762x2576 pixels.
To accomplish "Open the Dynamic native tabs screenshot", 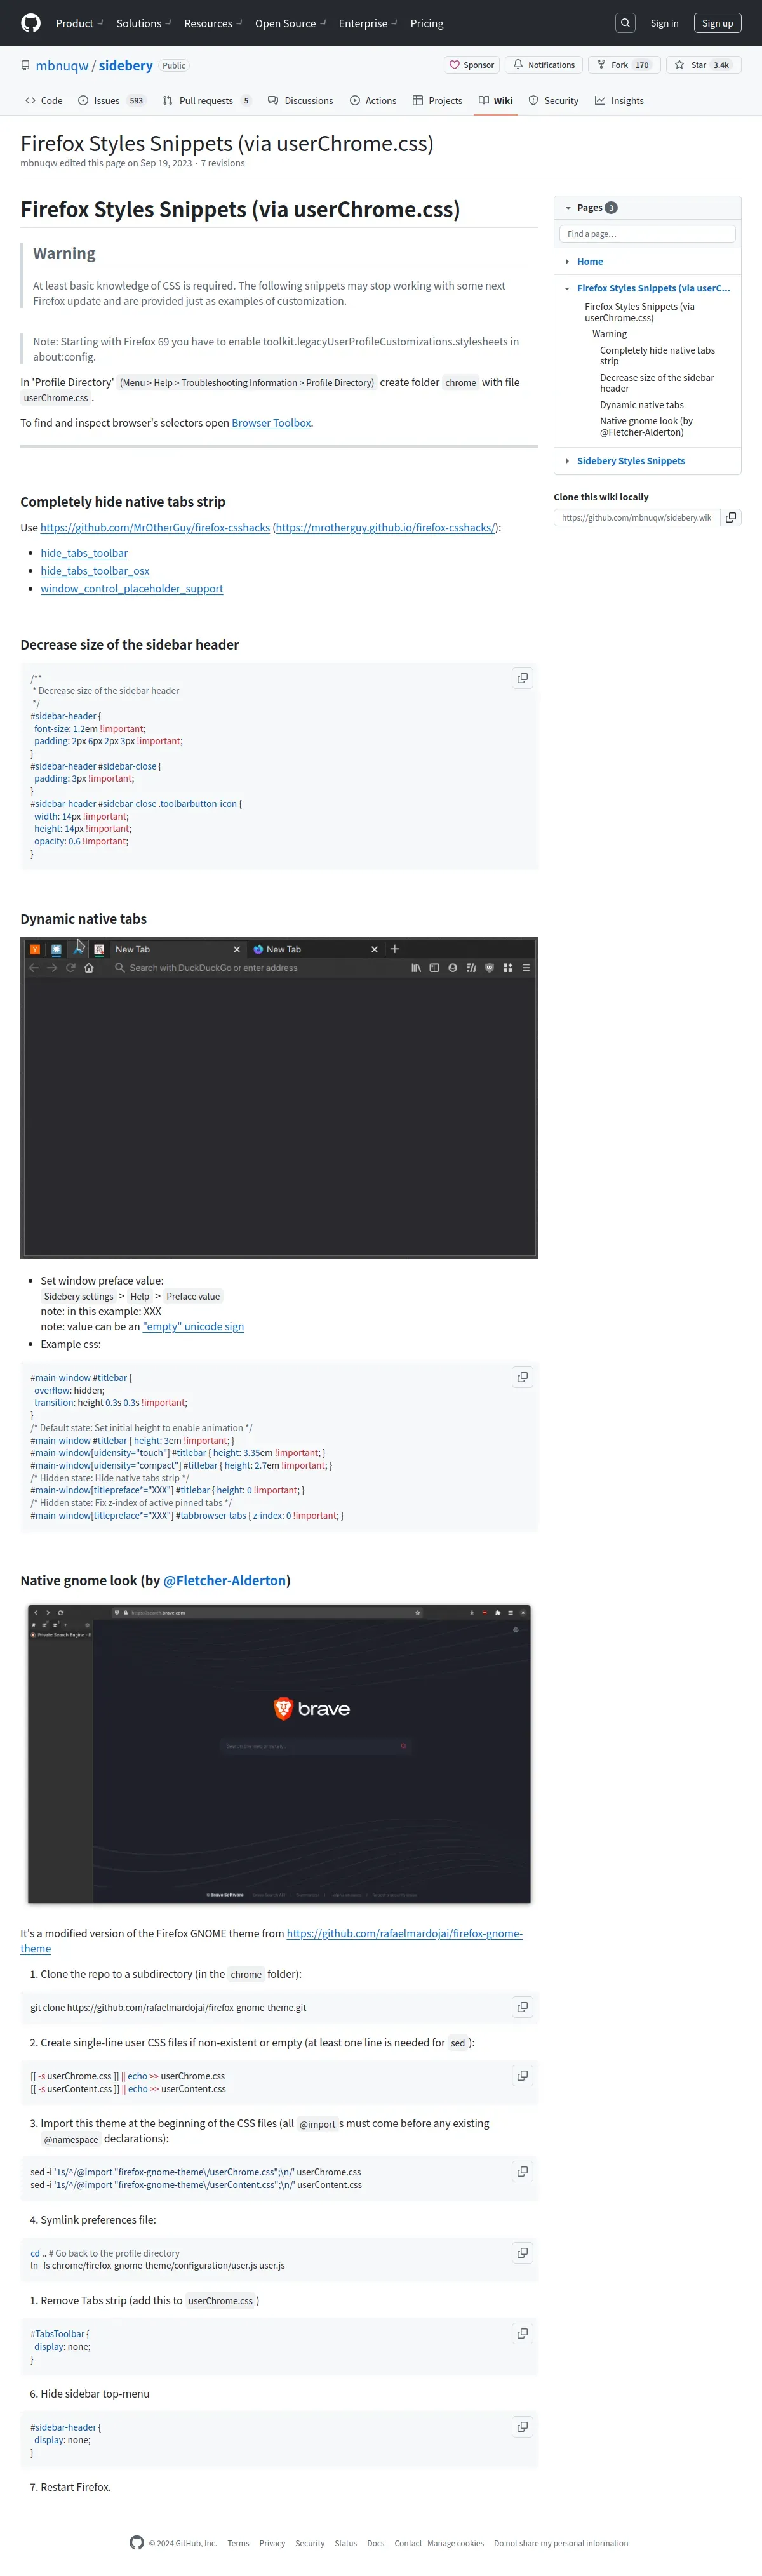I will pos(279,1097).
